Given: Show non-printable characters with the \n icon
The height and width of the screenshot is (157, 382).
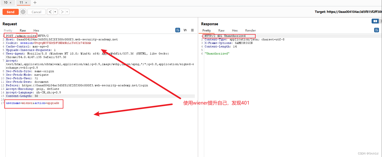Looking at the screenshot, I should click(185, 30).
